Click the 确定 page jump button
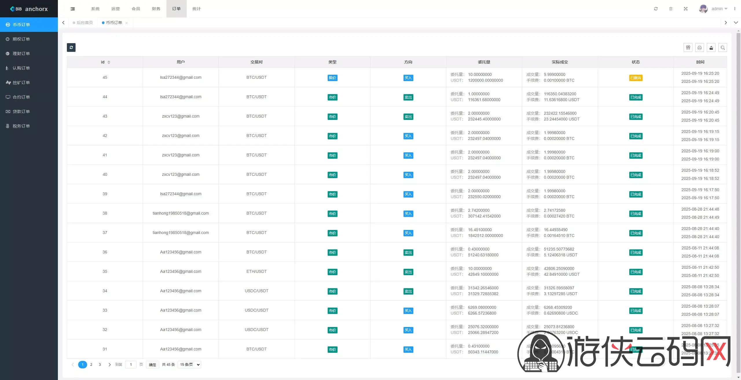 coord(153,365)
